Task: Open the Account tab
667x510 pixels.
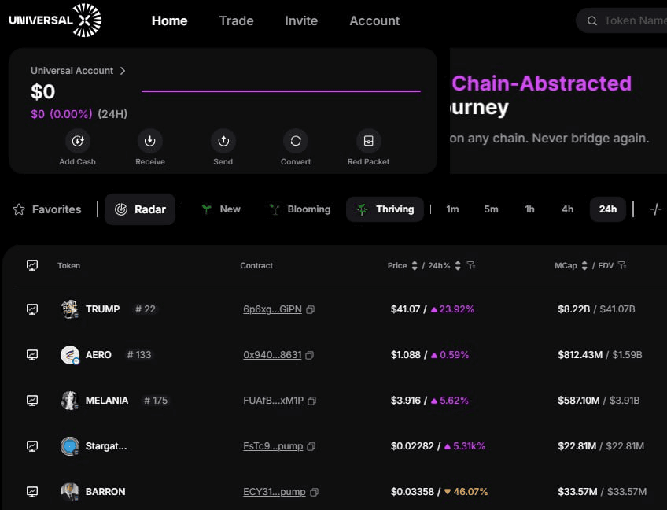Action: click(x=374, y=21)
